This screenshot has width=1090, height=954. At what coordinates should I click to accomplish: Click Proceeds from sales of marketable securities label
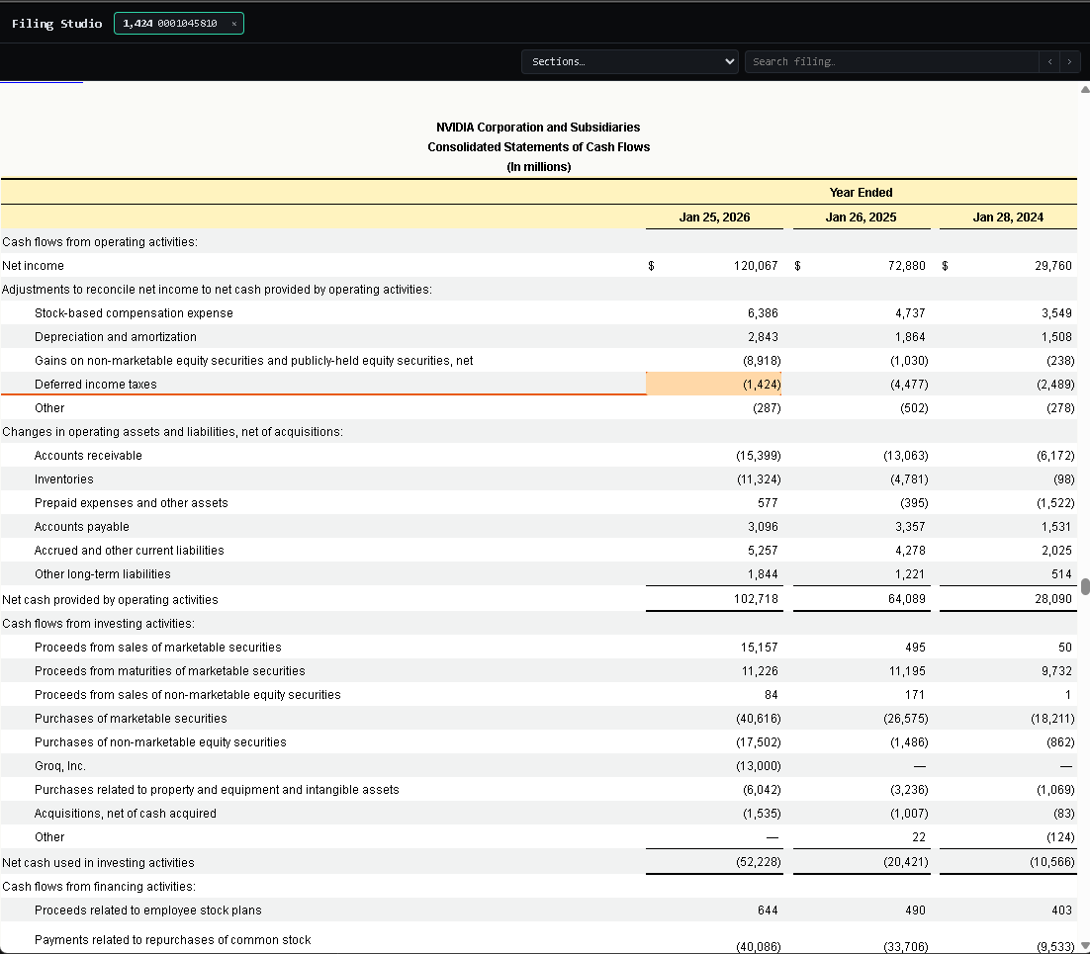[158, 648]
